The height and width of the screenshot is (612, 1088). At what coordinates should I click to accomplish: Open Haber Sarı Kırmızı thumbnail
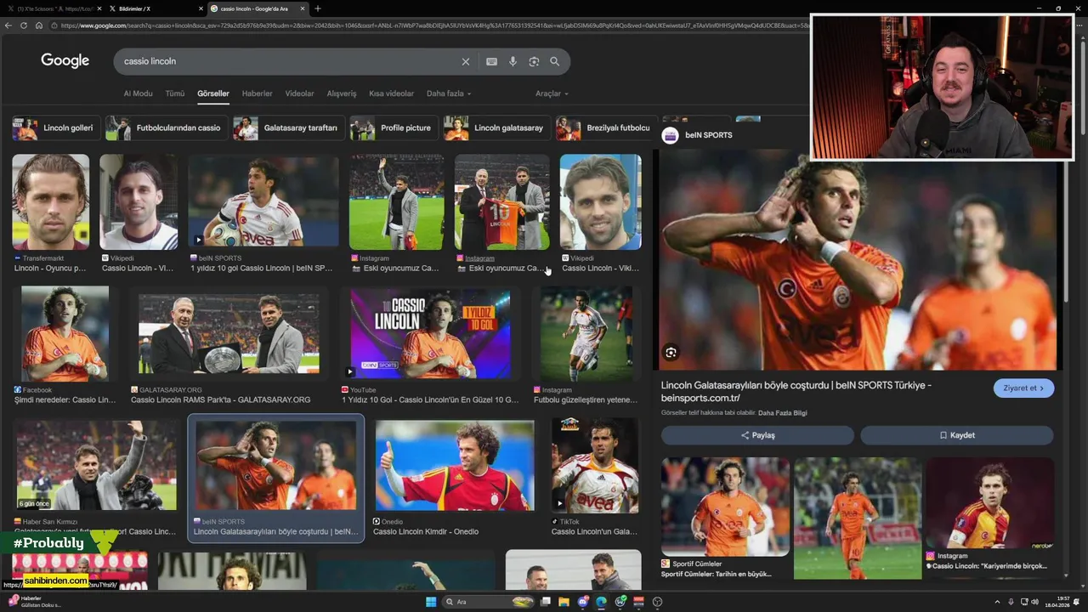96,466
